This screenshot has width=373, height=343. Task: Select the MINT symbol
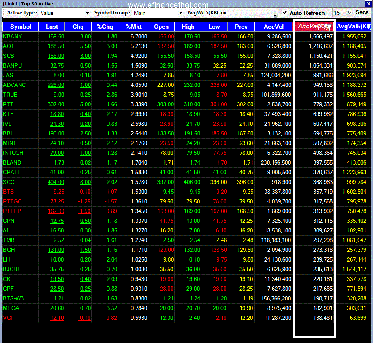point(10,143)
